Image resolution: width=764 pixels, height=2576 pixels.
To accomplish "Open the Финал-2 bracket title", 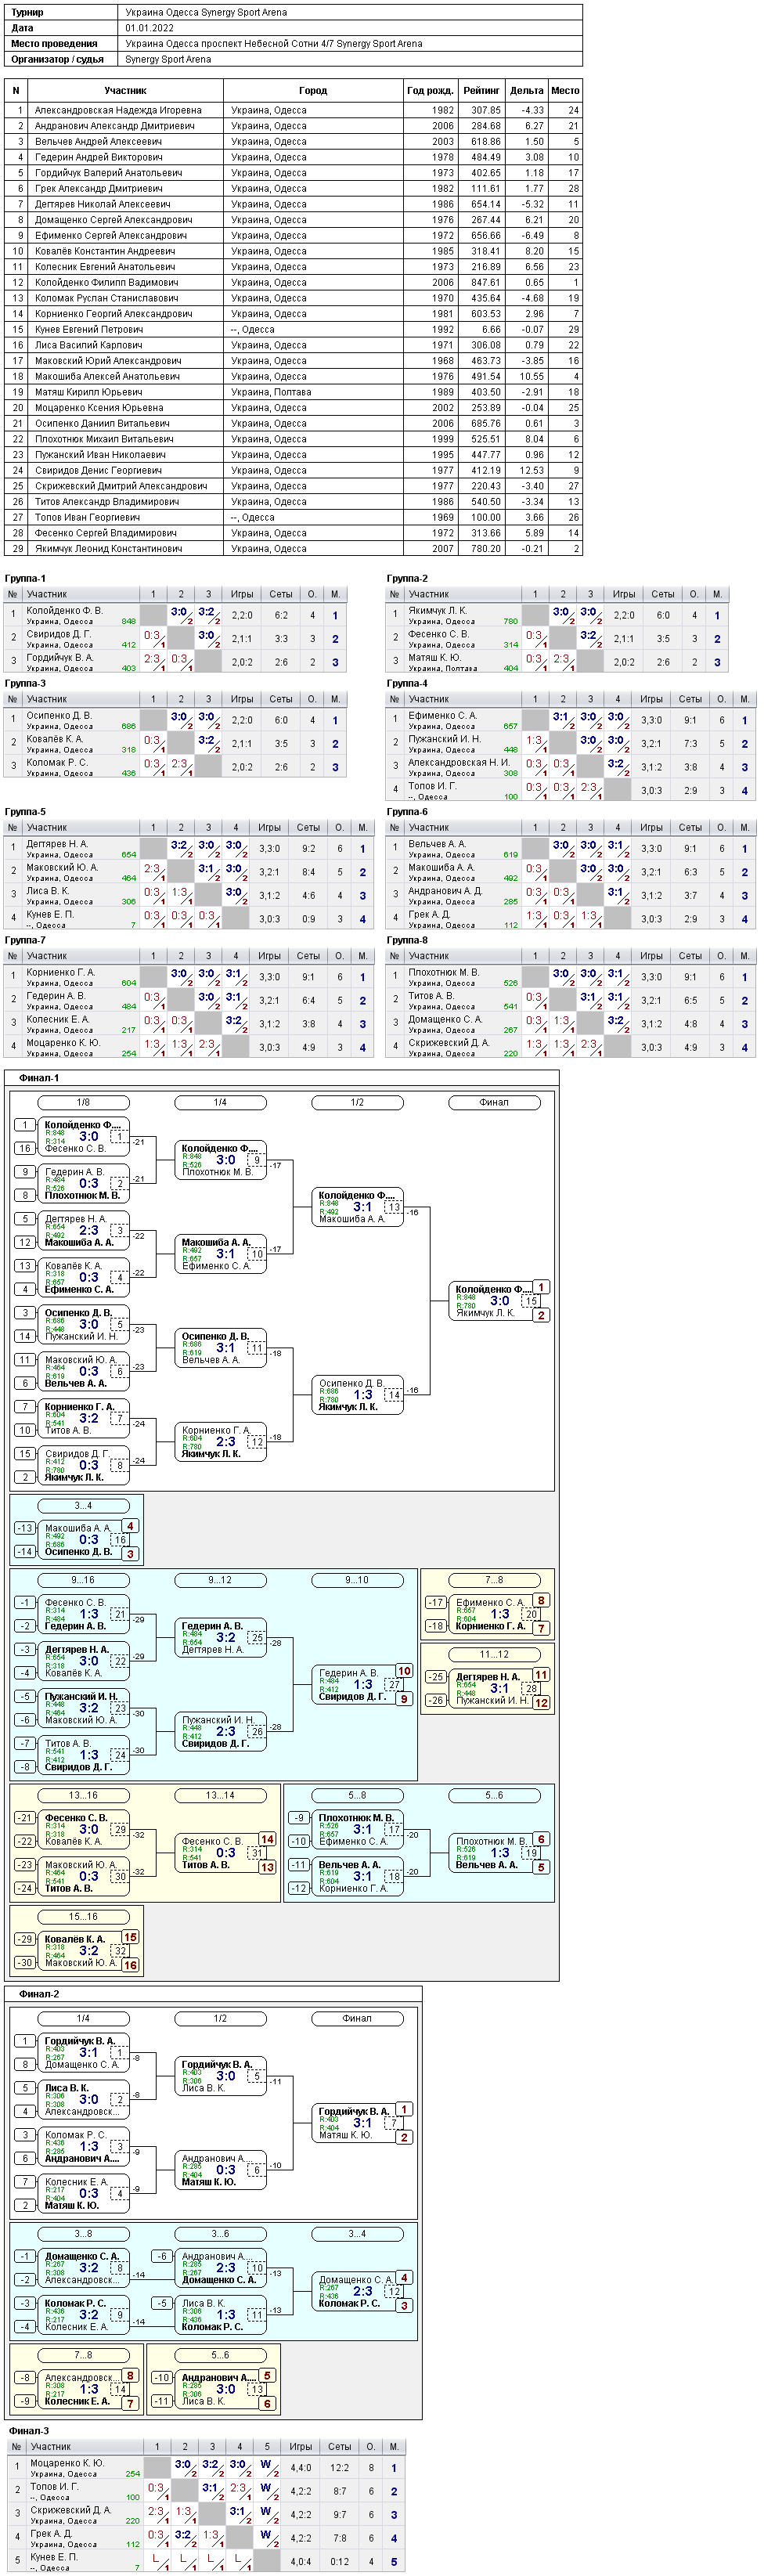I will point(39,1994).
